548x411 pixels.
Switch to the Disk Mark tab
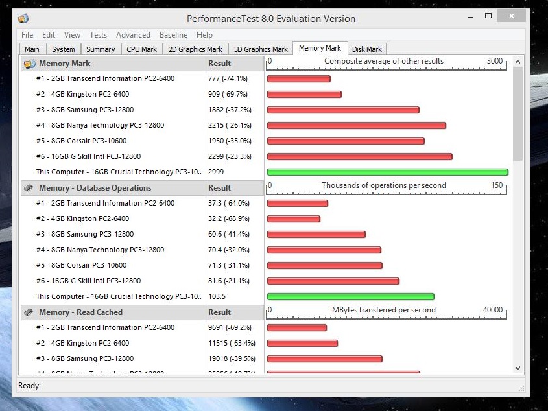pos(367,49)
